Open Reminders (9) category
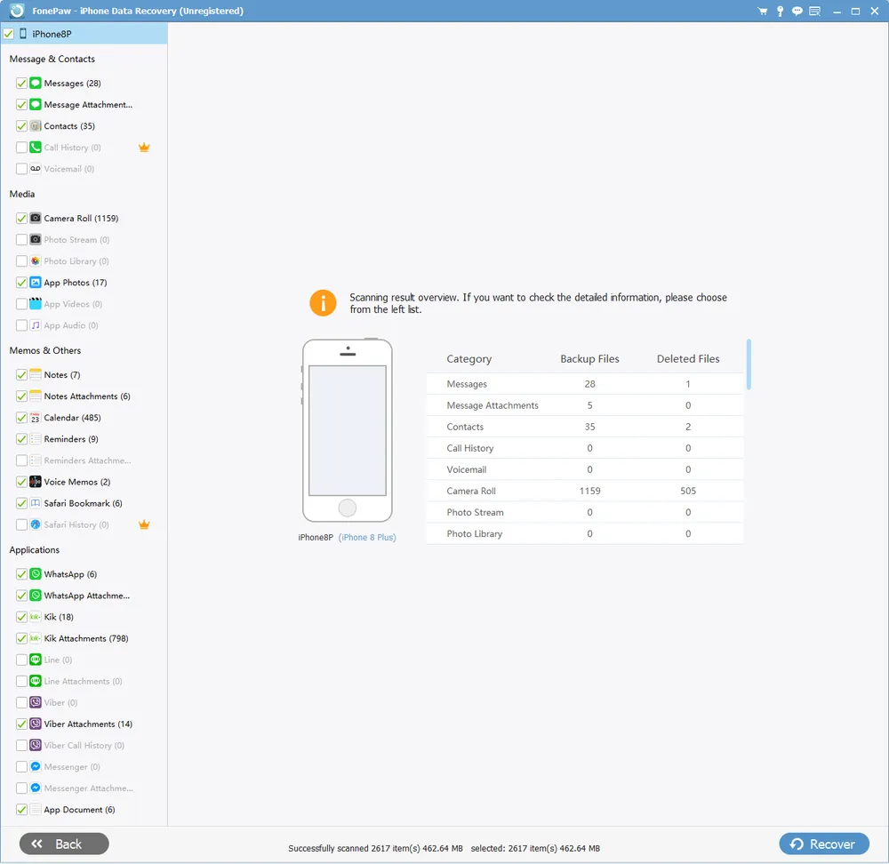889x864 pixels. point(71,439)
